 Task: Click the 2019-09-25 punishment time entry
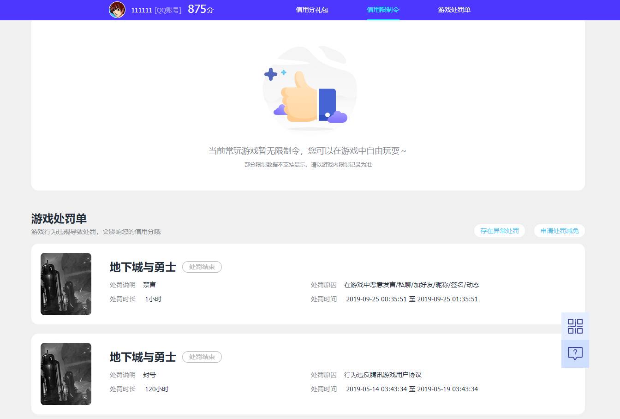pyautogui.click(x=411, y=299)
